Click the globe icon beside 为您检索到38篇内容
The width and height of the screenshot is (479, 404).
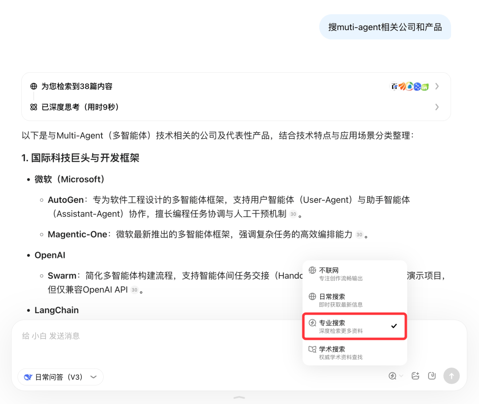tap(34, 86)
